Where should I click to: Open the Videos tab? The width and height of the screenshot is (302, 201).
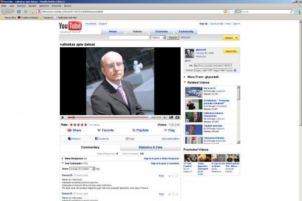137,32
